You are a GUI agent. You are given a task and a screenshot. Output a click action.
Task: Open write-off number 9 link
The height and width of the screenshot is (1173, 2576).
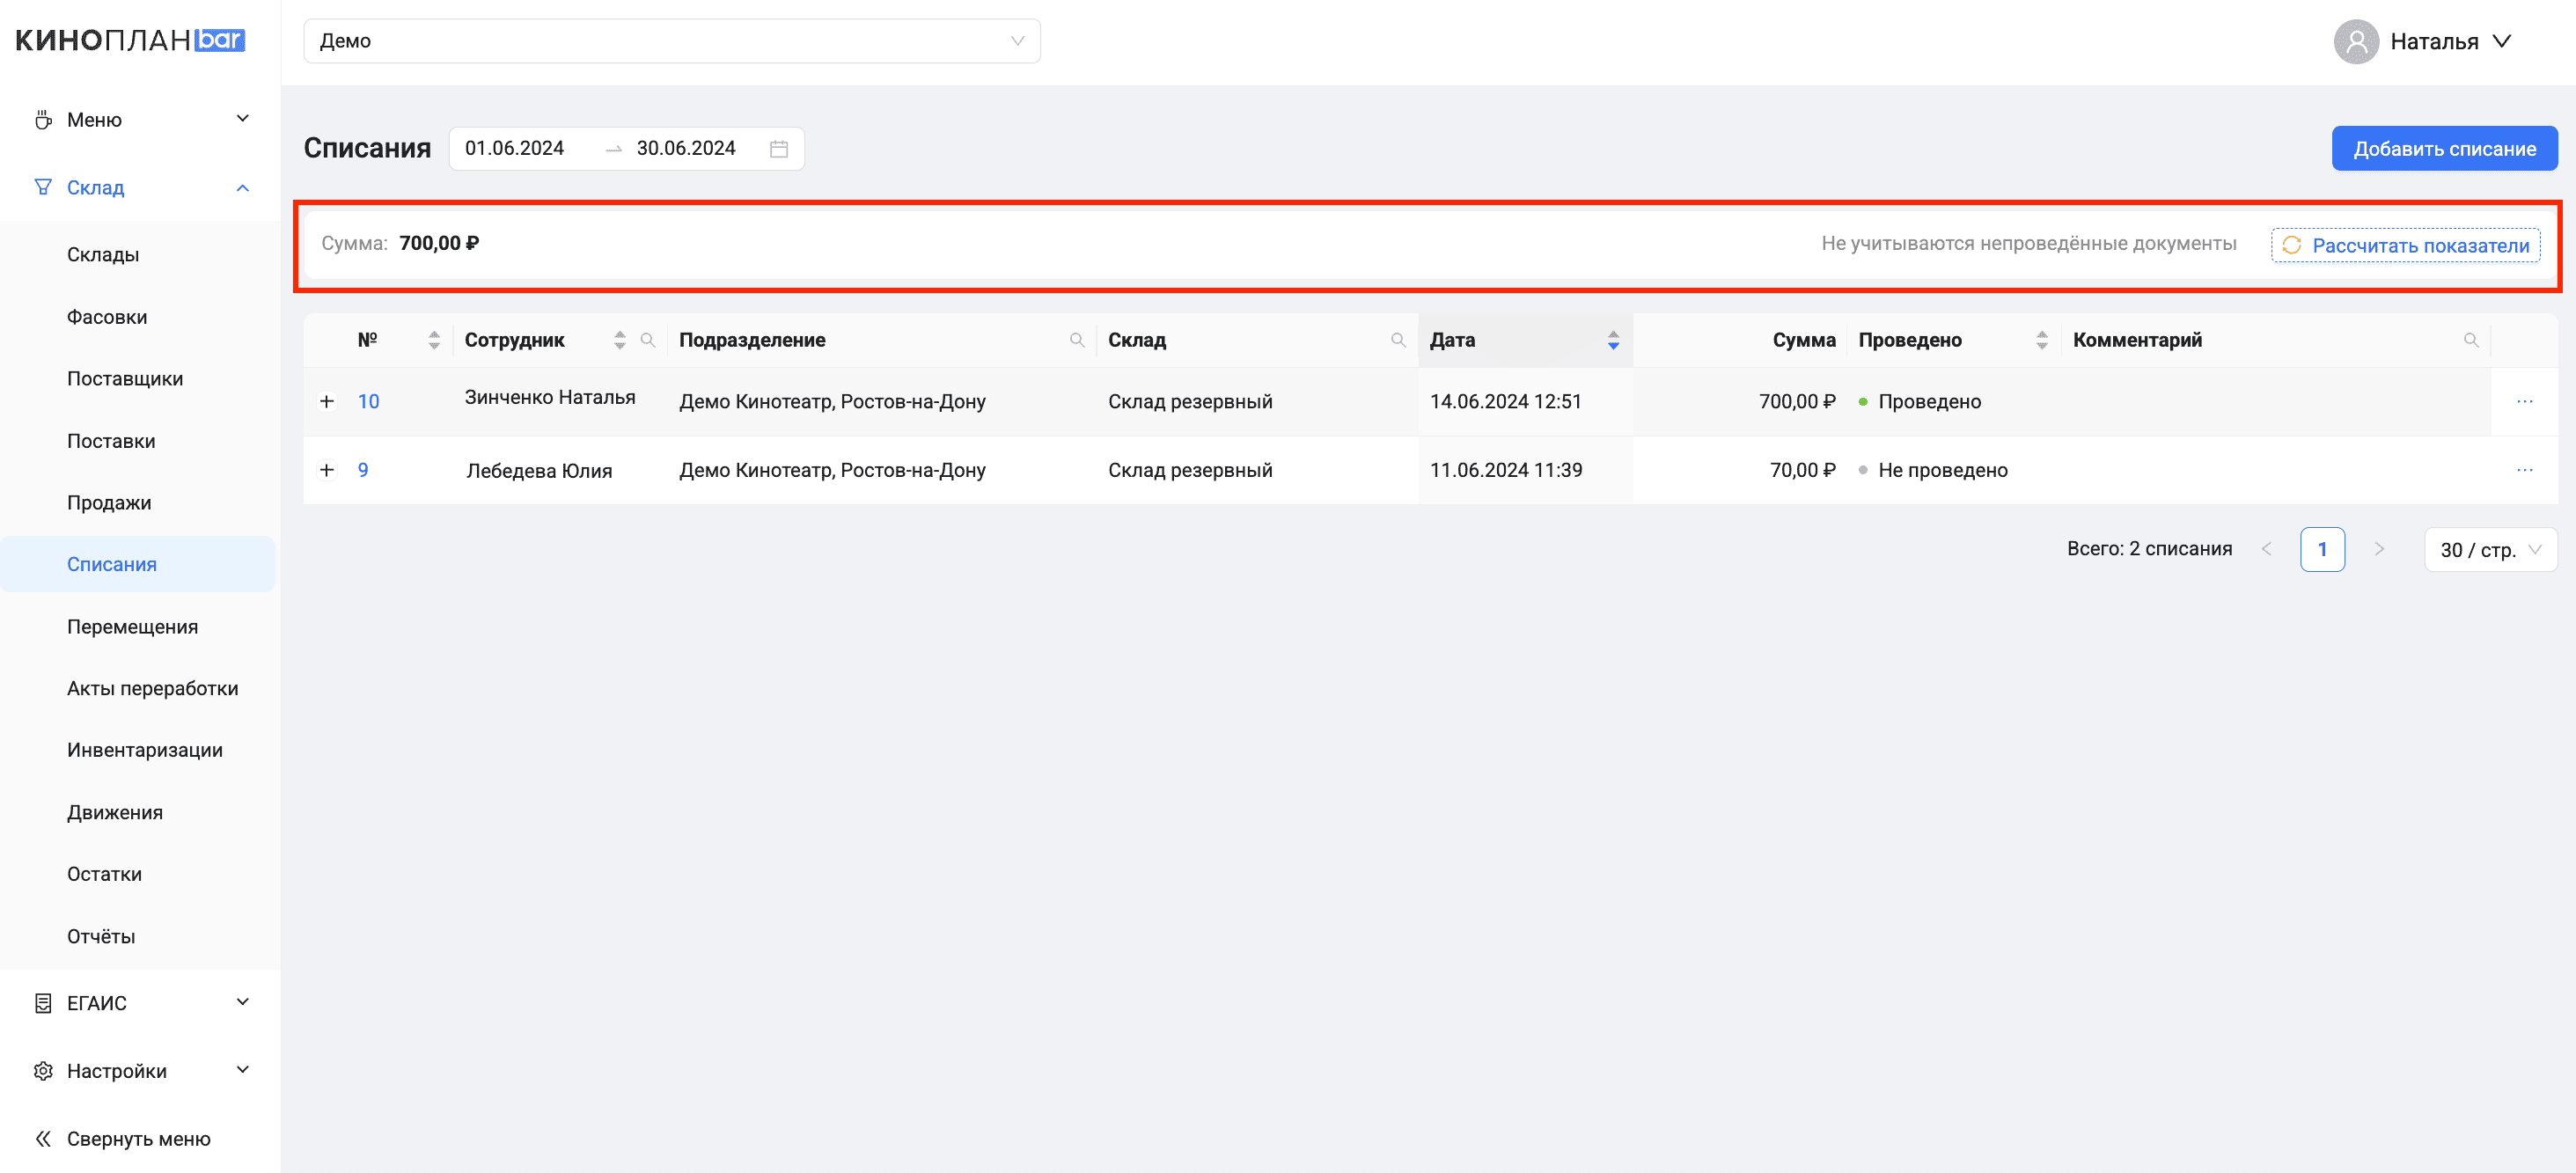tap(363, 469)
